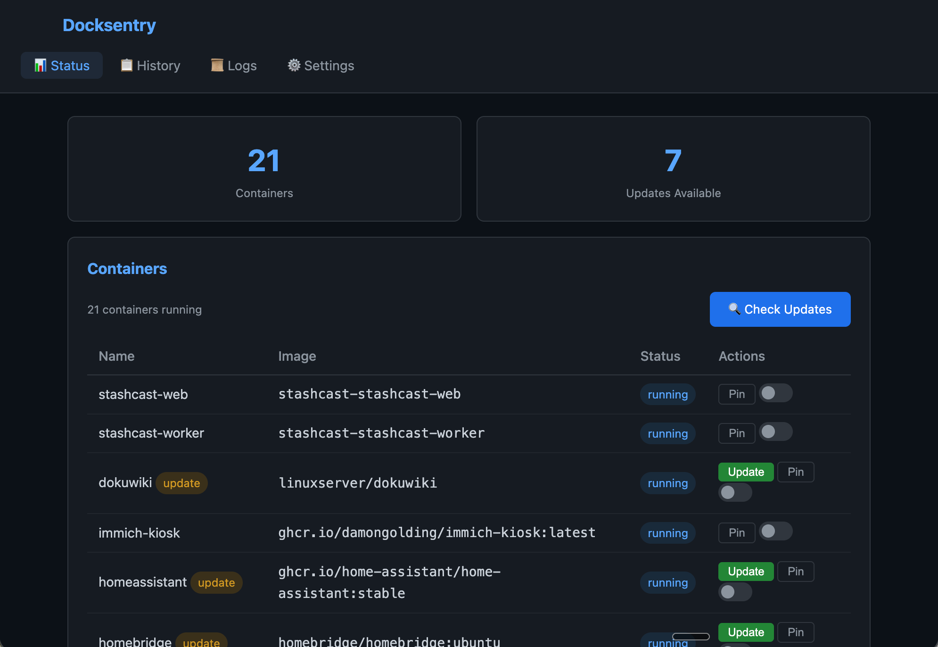
Task: Toggle the switch for immich-kiosk
Action: tap(776, 531)
